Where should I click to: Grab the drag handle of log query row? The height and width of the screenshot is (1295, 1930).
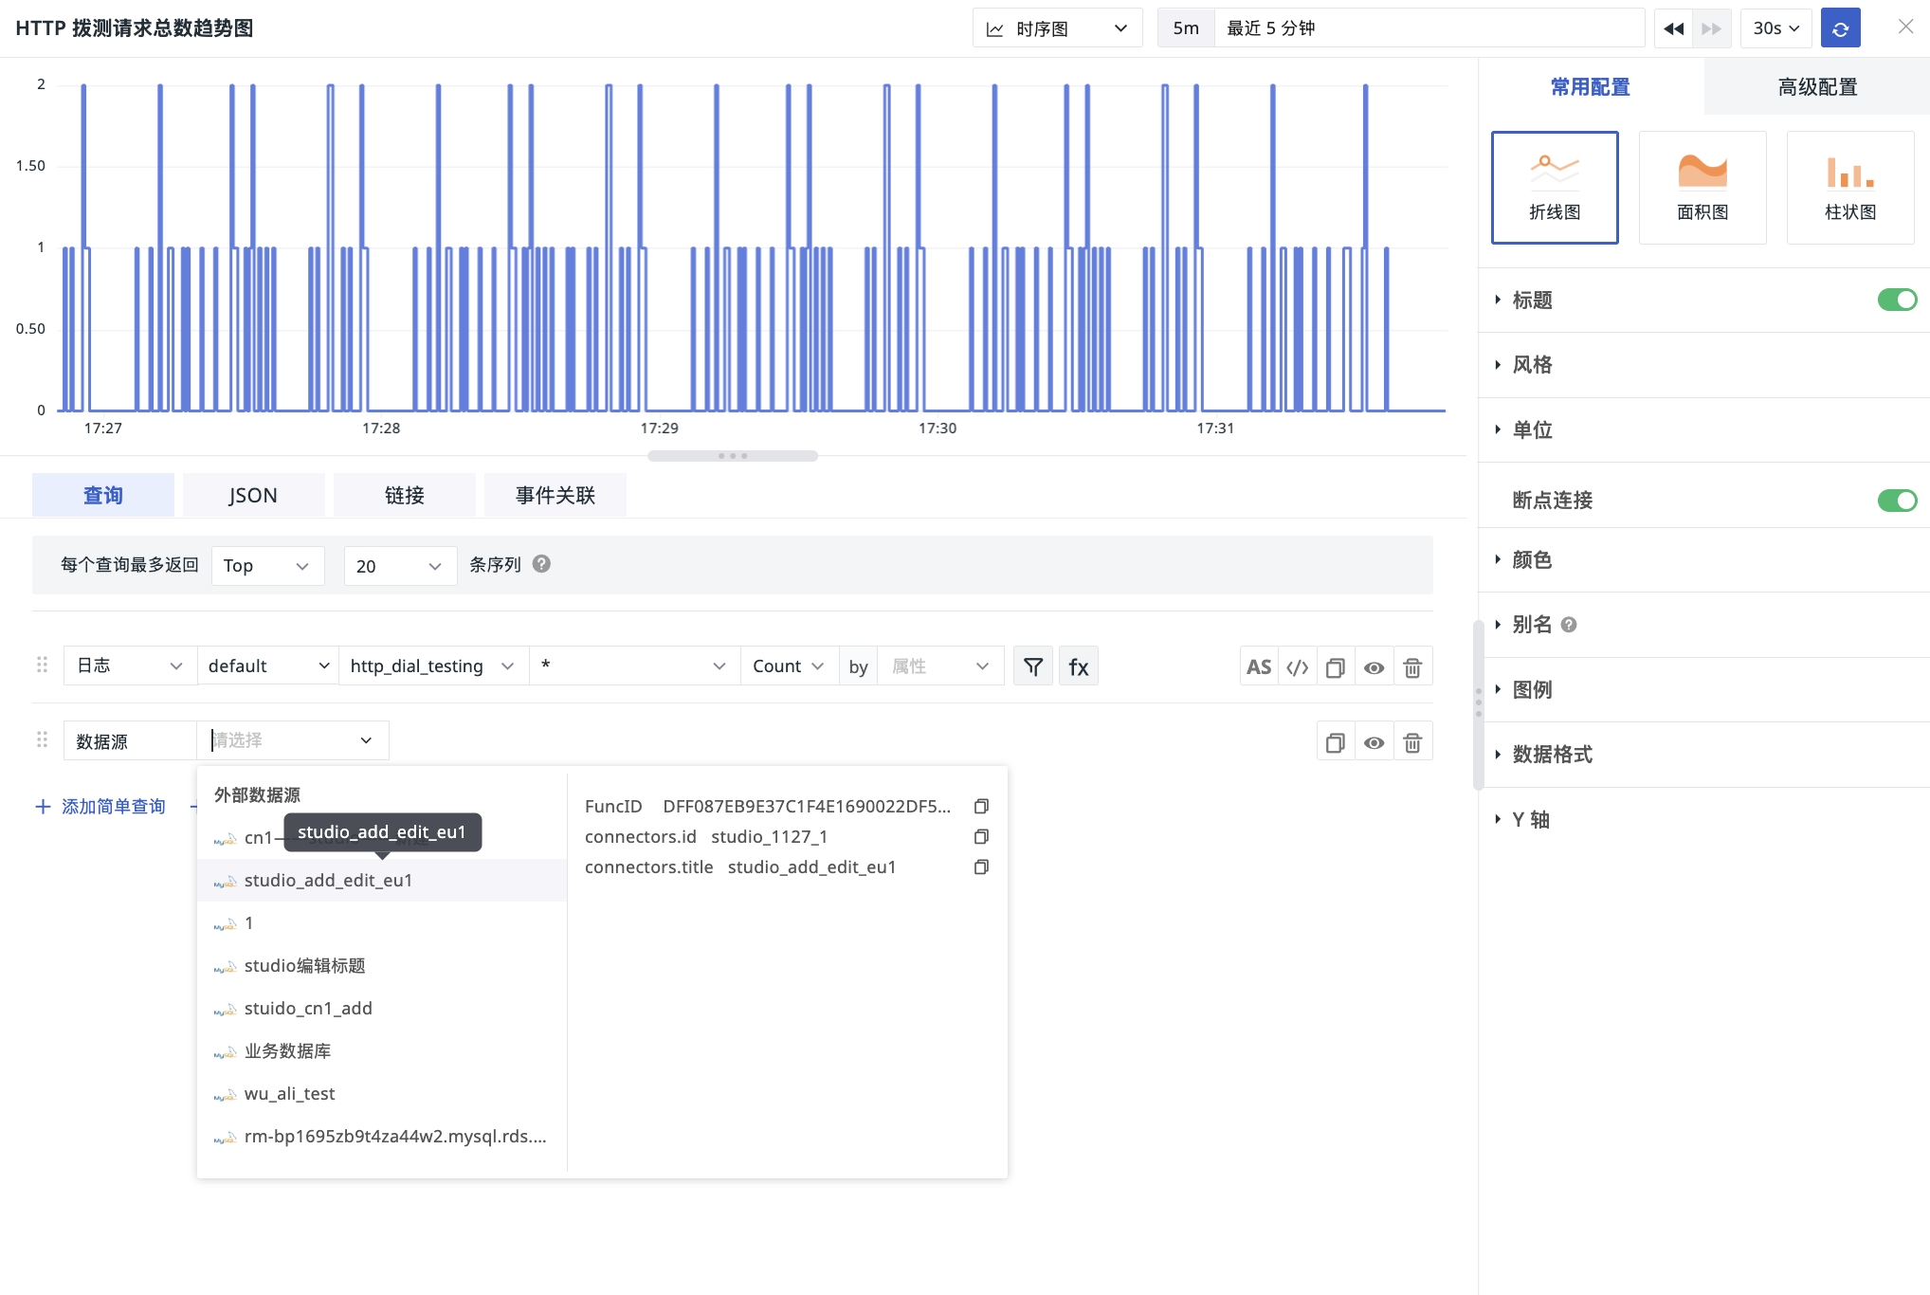pos(42,665)
